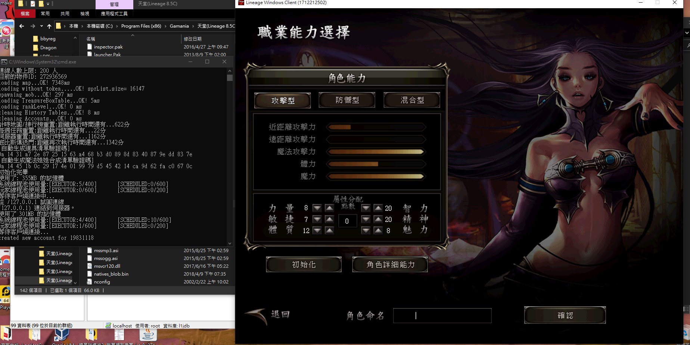This screenshot has width=690, height=345.
Task: Click the 初始化 reset button
Action: point(304,264)
